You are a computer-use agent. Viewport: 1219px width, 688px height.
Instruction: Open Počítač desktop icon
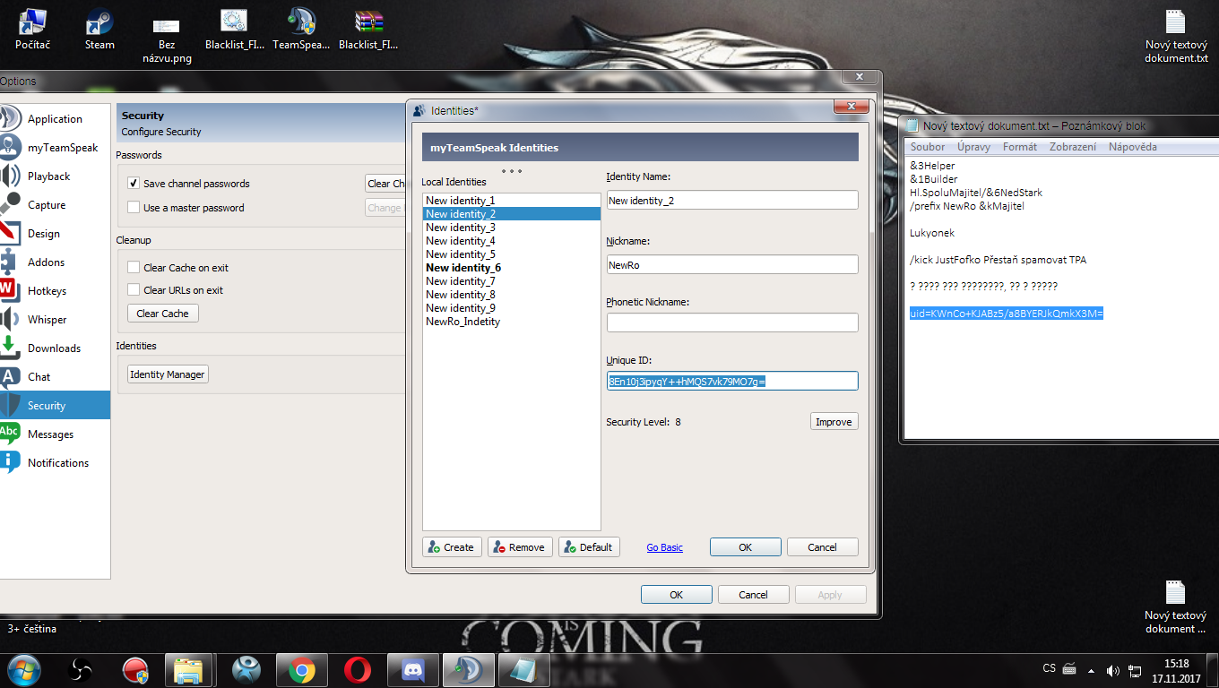pos(32,29)
